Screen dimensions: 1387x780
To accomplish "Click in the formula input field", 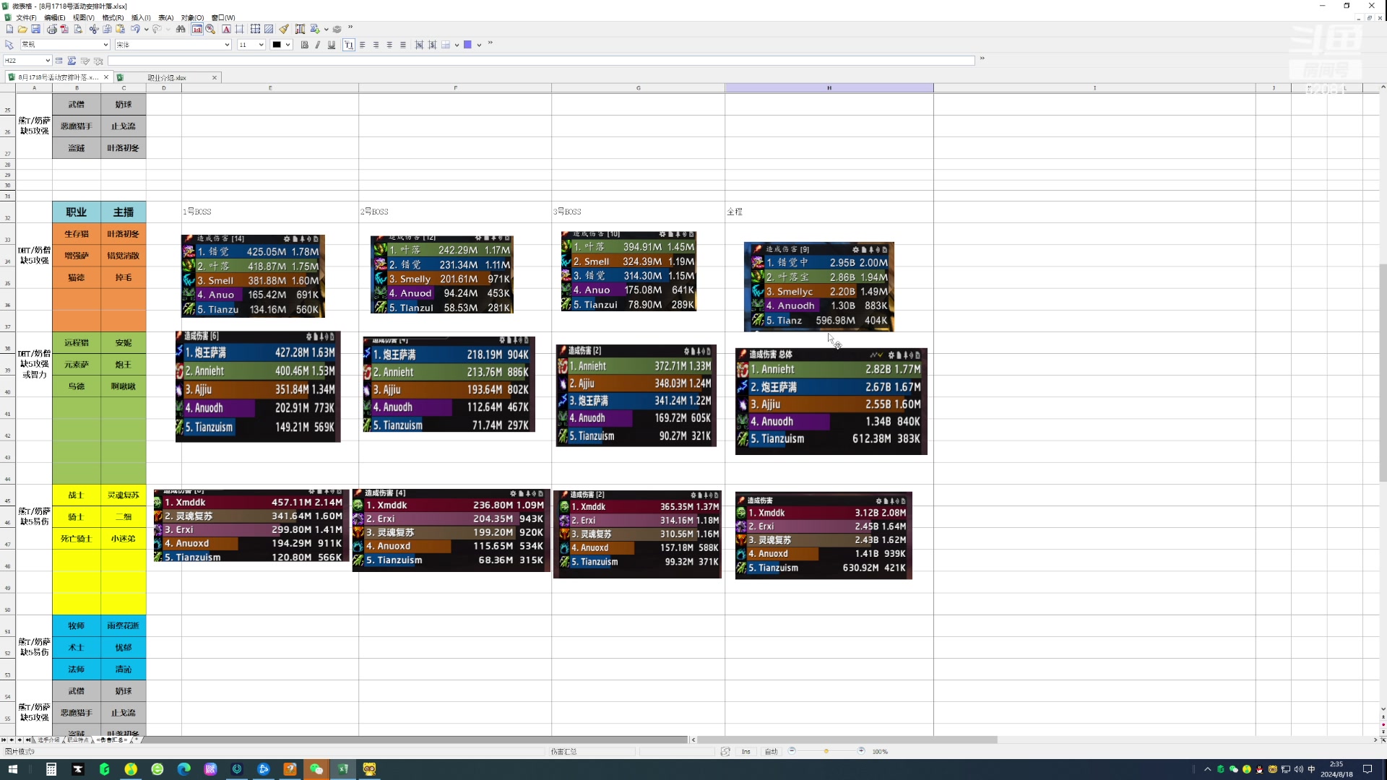I will pyautogui.click(x=542, y=61).
